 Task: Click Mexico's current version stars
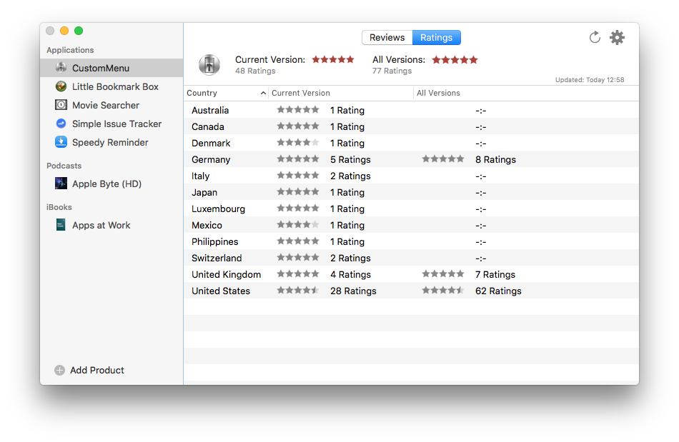(x=298, y=224)
